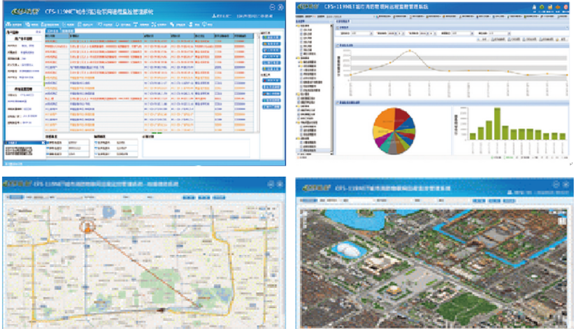Click the user icon in 3D map window header
Viewport: 574px width, 329px height.
510,192
